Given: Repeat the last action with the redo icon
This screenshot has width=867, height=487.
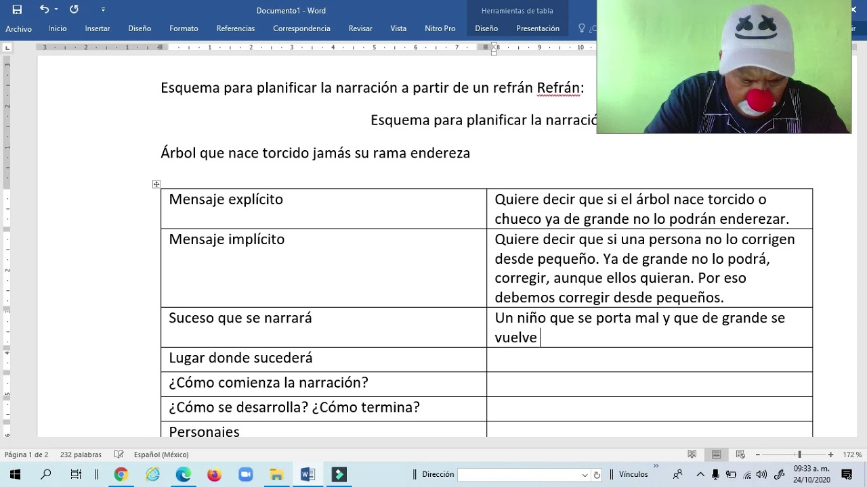Looking at the screenshot, I should (x=74, y=9).
